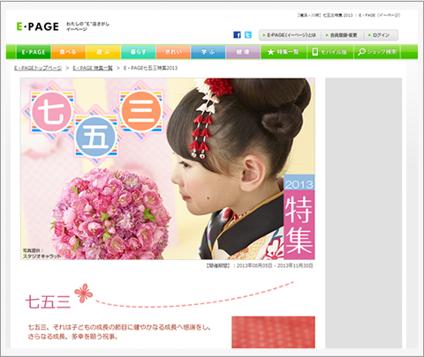Open the ショップ検索 menu item
Image resolution: width=424 pixels, height=357 pixels.
point(377,52)
